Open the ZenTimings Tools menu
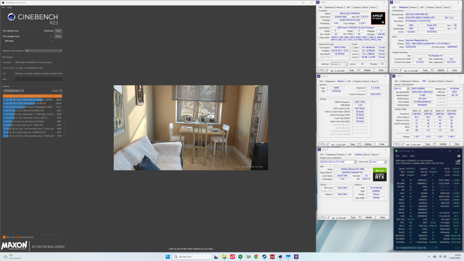 pyautogui.click(x=405, y=156)
